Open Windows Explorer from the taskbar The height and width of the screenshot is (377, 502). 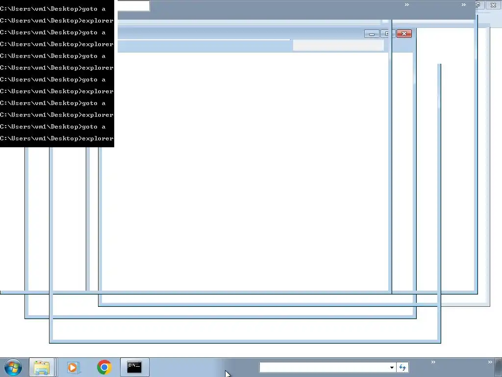coord(42,367)
